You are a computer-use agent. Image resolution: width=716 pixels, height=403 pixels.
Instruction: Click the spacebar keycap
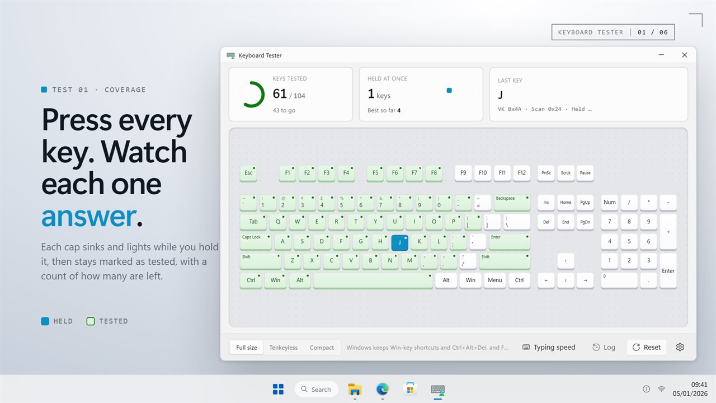[373, 280]
